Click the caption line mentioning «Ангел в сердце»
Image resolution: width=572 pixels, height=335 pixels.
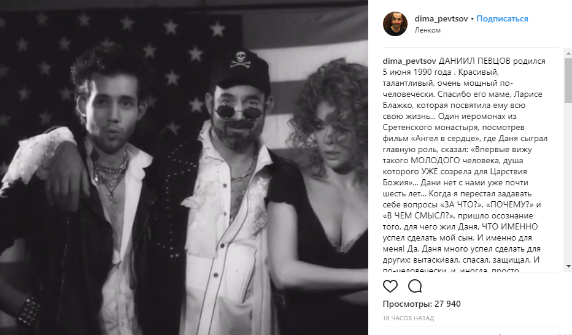tap(465, 139)
